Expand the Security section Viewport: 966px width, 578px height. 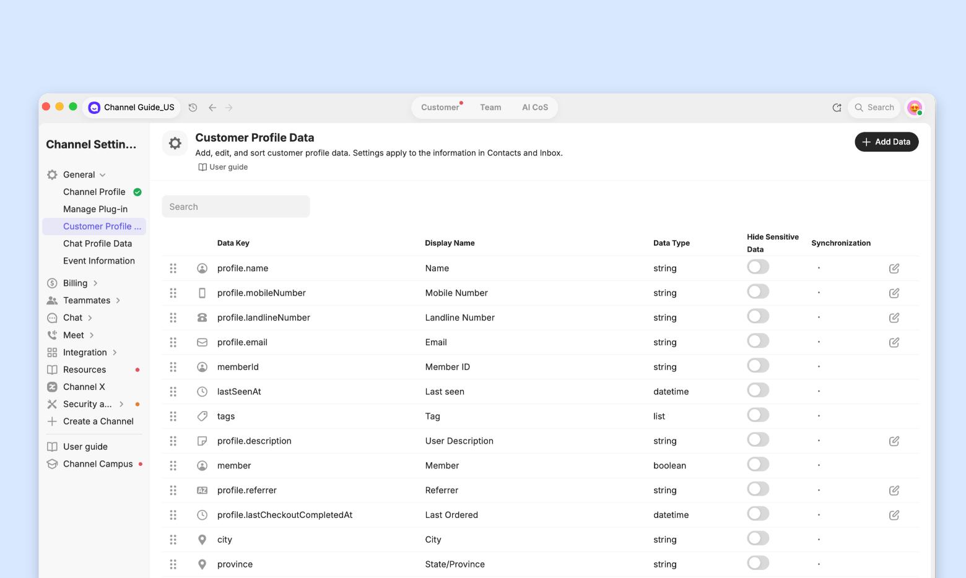(121, 404)
